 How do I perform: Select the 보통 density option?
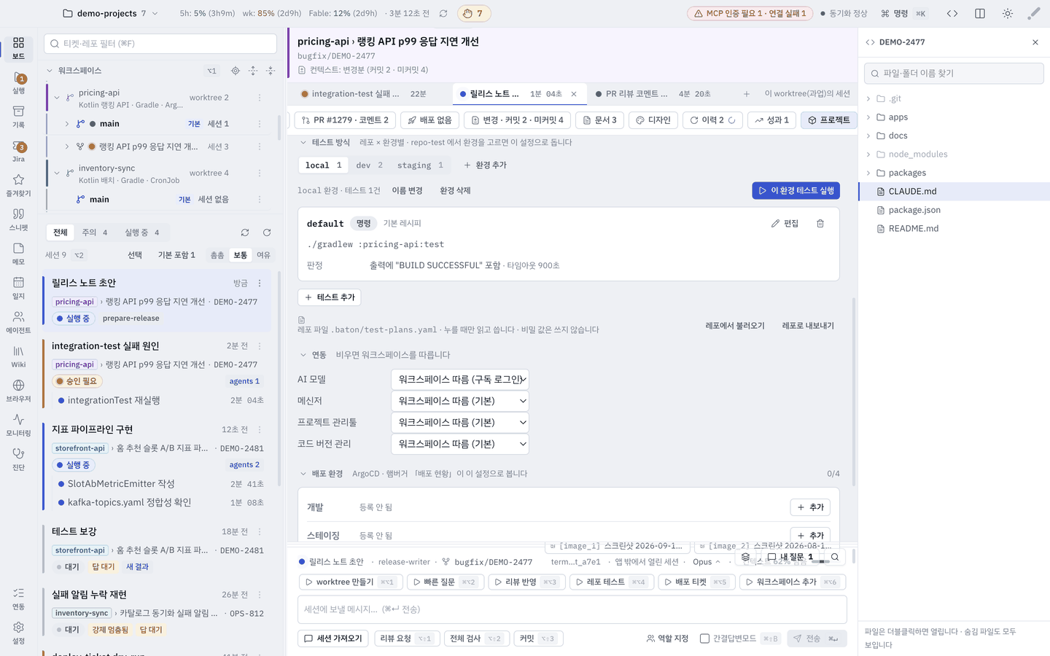pyautogui.click(x=240, y=255)
